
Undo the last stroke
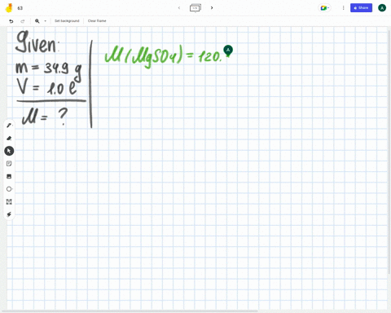click(11, 21)
